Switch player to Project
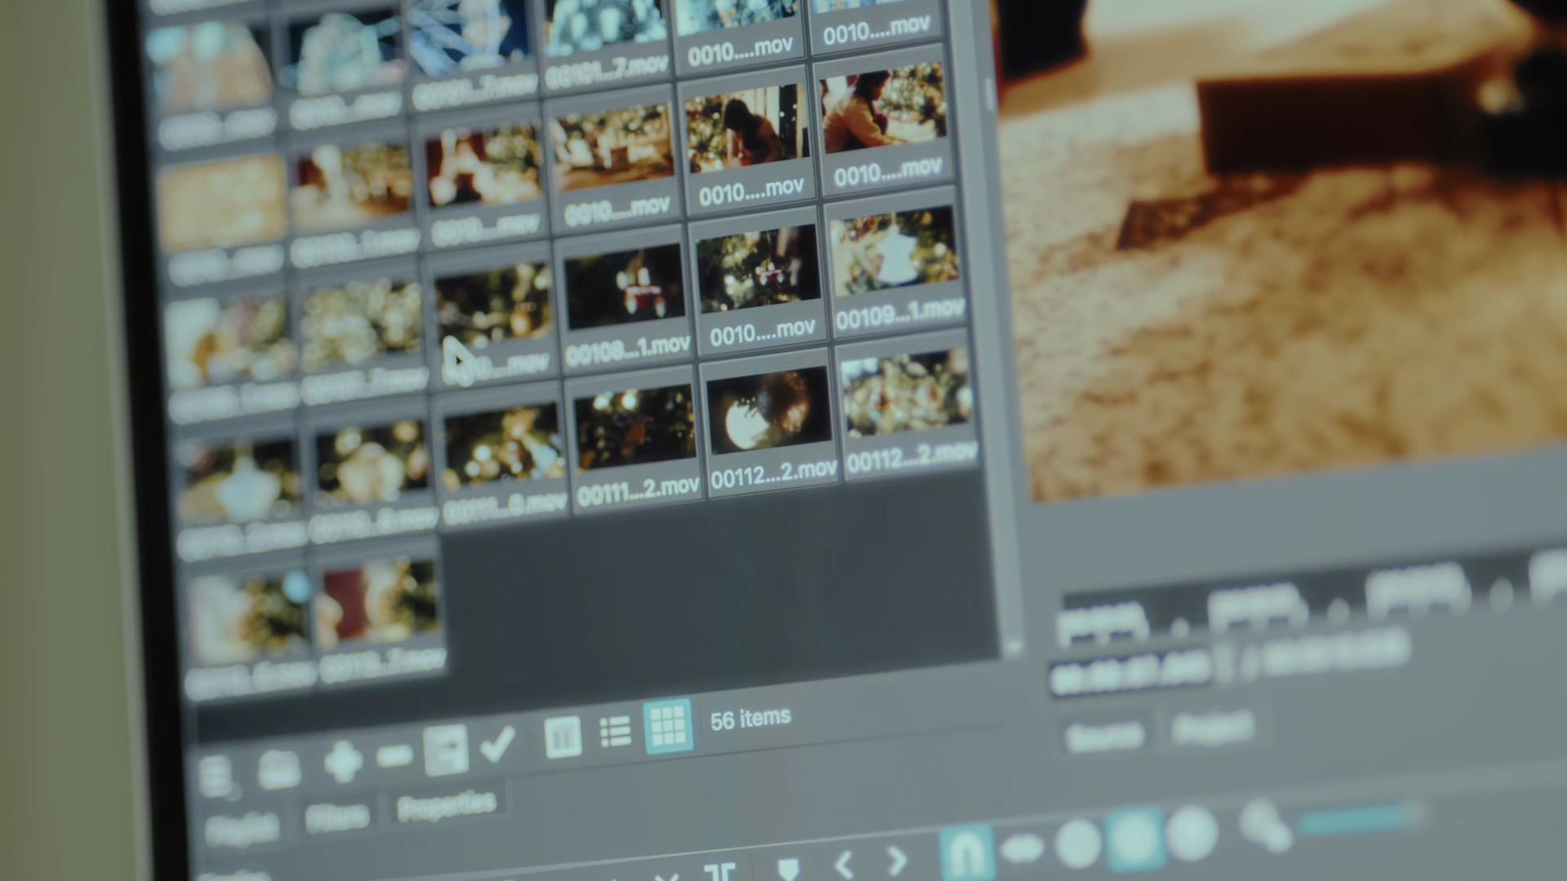1567x881 pixels. pos(1212,728)
